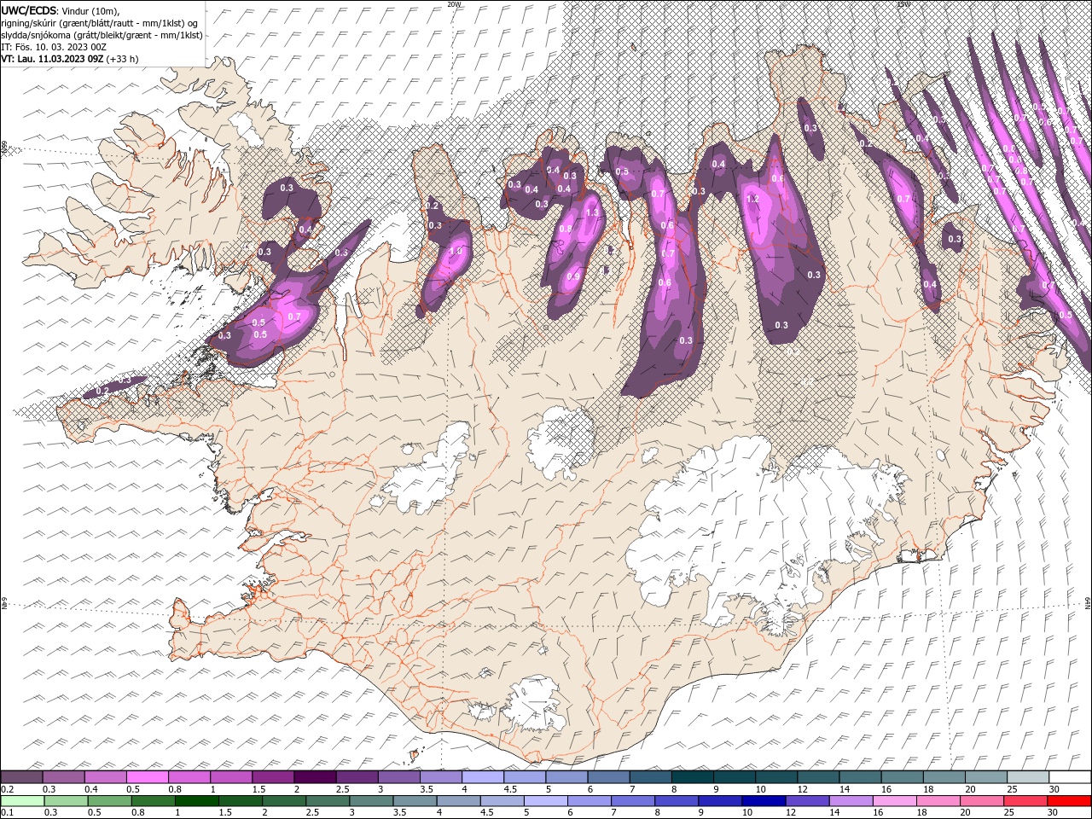
Task: Select the bright pink 0.5 swatch, upper legend row
Action: click(147, 777)
